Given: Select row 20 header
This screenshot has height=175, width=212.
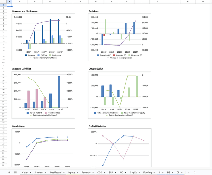Looking at the screenshot, I should pos(3,62).
